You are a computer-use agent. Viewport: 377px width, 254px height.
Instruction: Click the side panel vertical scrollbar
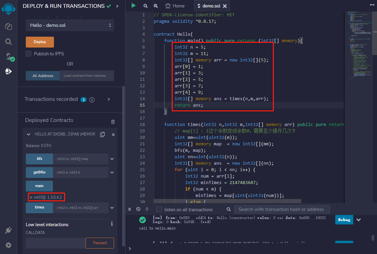coord(124,166)
